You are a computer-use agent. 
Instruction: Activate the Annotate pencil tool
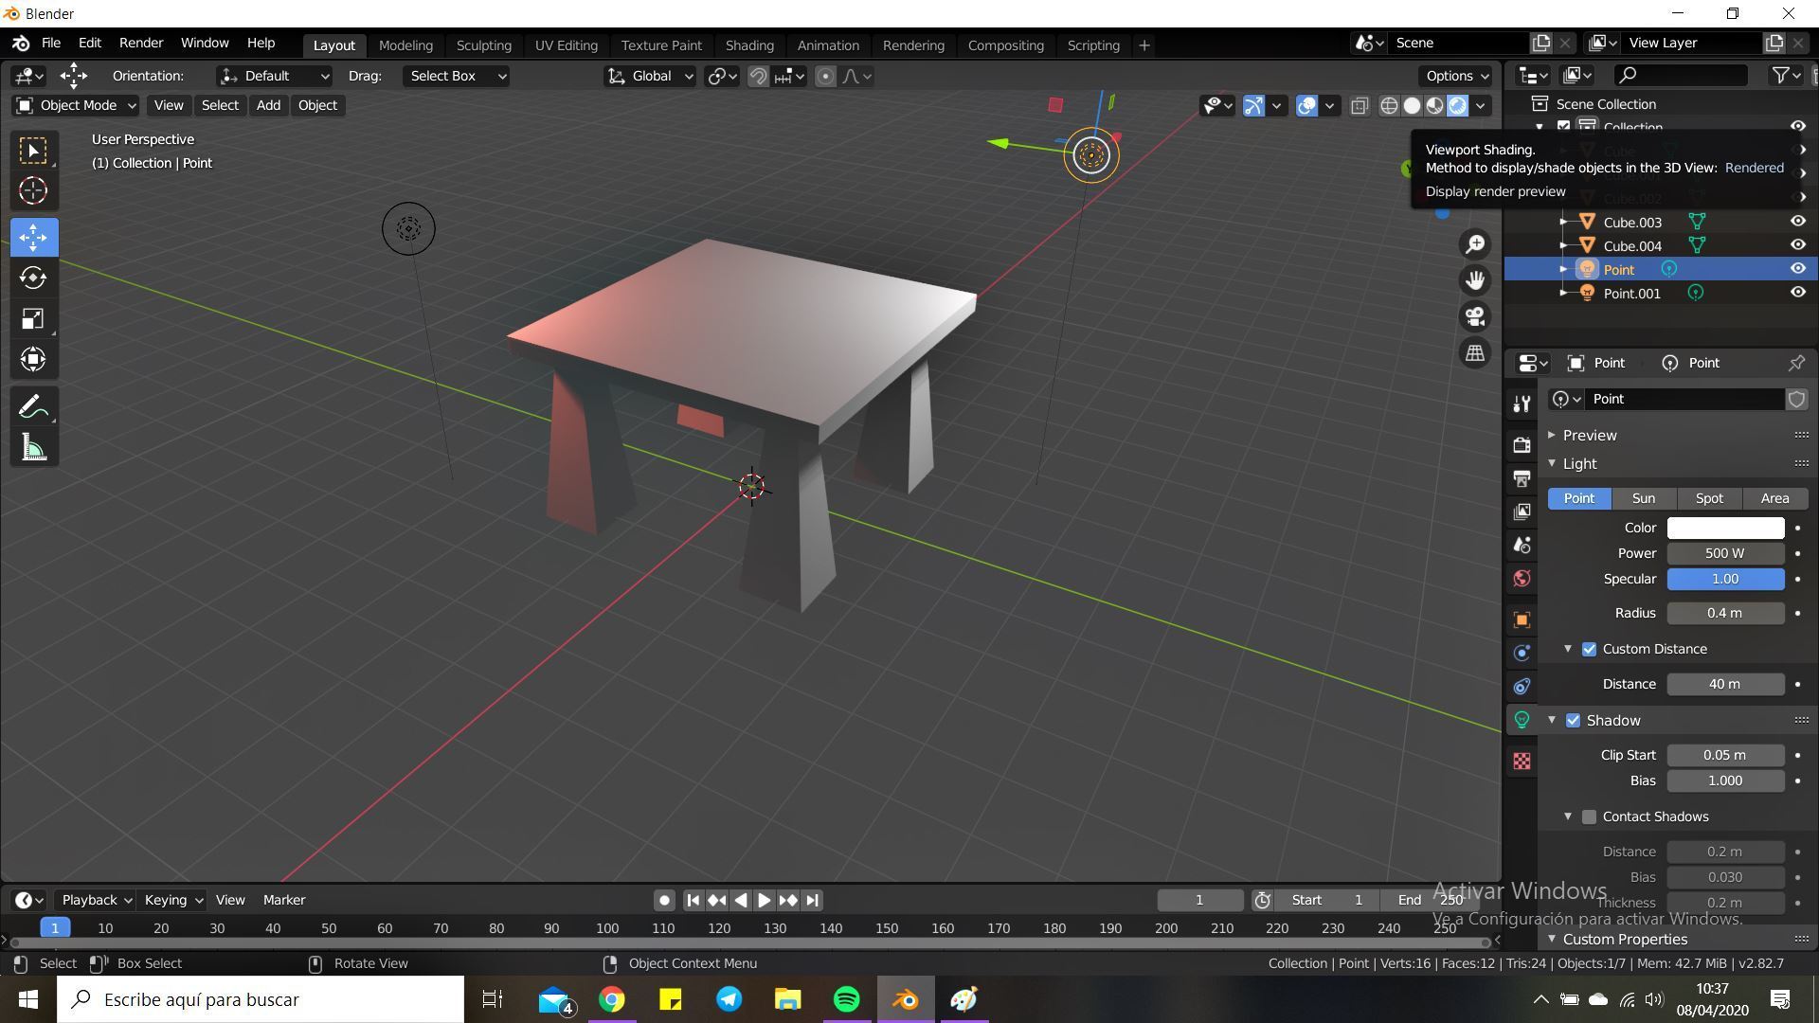(x=33, y=407)
